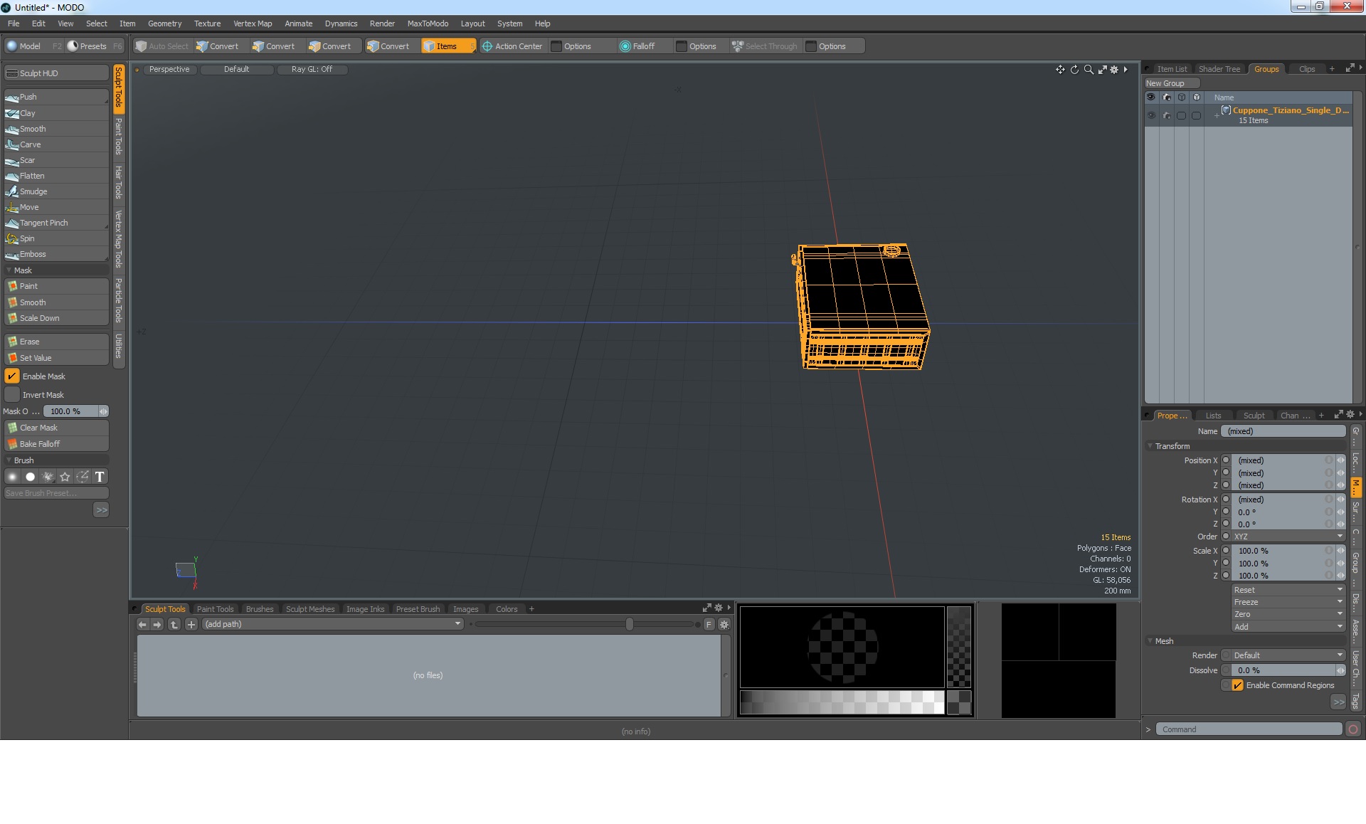Open the rotation Order XYZ dropdown
Viewport: 1366px width, 824px height.
pos(1288,537)
